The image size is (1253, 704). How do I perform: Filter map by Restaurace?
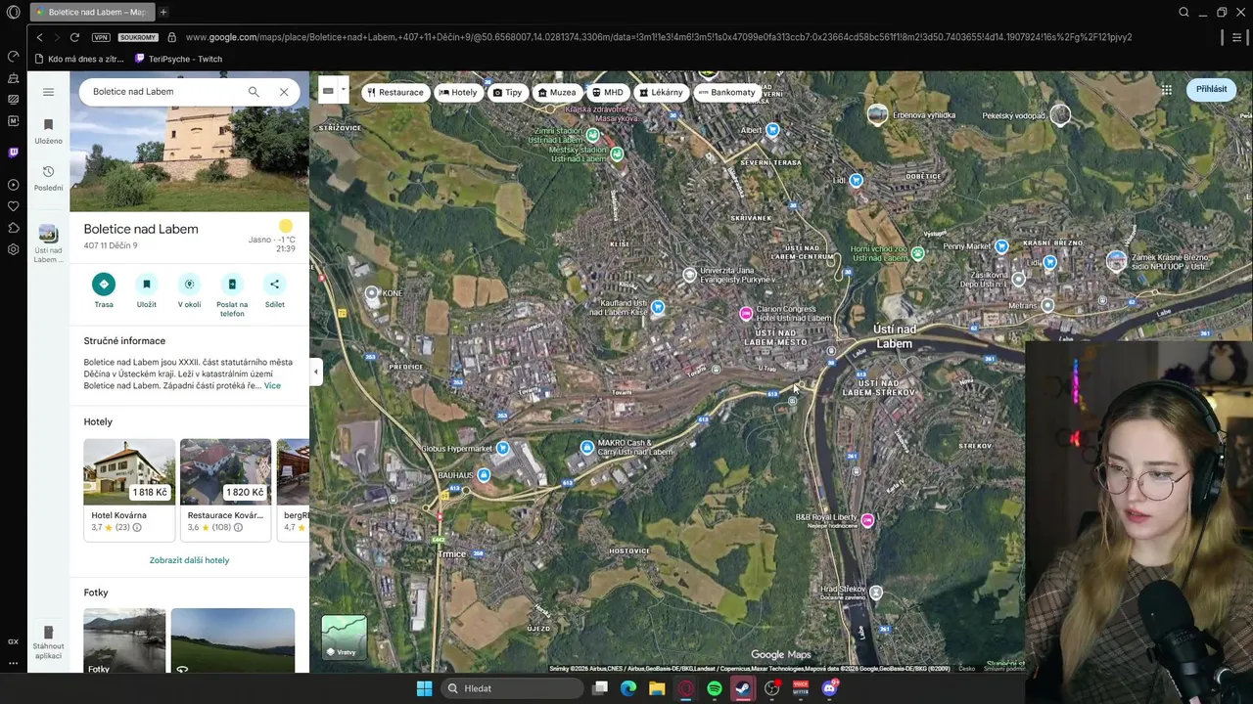[x=396, y=92]
